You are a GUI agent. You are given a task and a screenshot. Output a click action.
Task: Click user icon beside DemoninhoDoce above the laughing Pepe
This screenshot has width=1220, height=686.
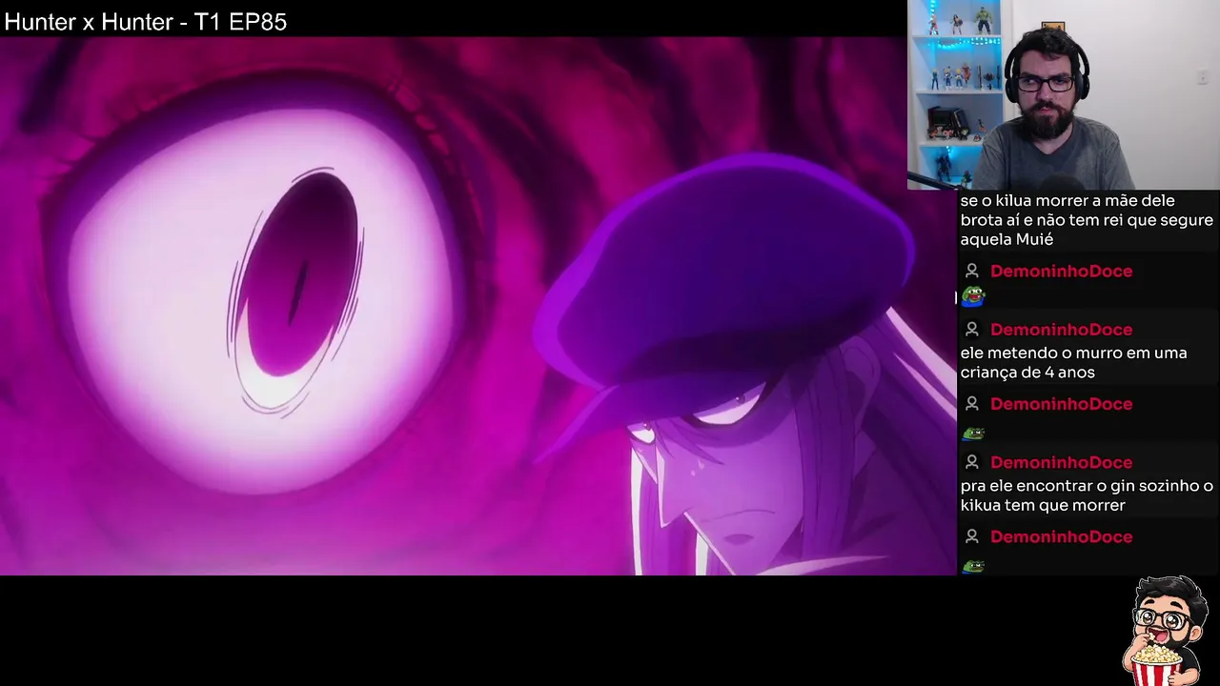click(x=972, y=272)
